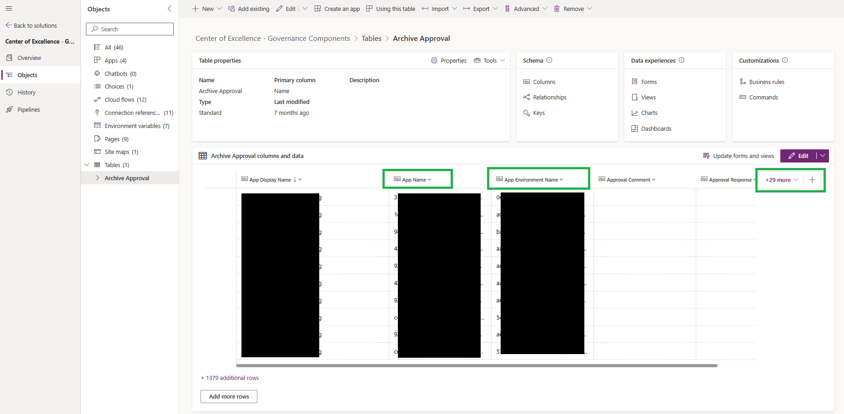This screenshot has width=844, height=414.
Task: Open Tables from the breadcrumb
Action: click(372, 38)
